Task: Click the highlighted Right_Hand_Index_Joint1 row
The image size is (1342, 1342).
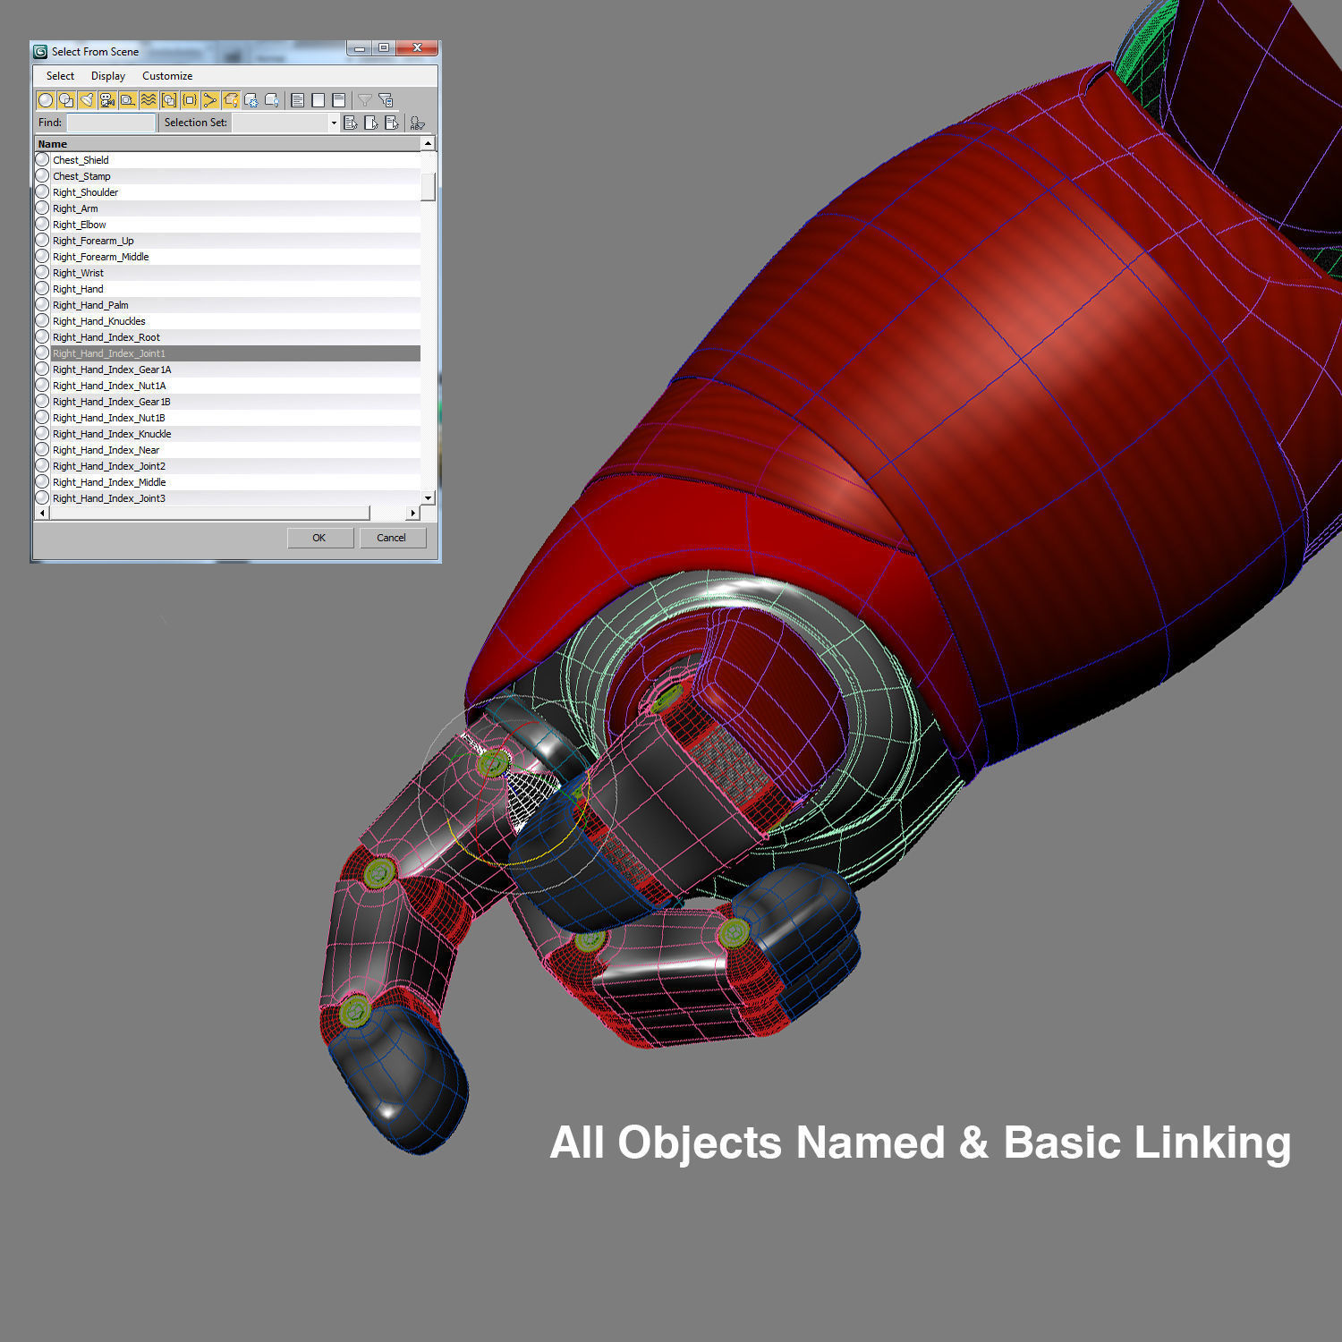Action: tap(227, 353)
